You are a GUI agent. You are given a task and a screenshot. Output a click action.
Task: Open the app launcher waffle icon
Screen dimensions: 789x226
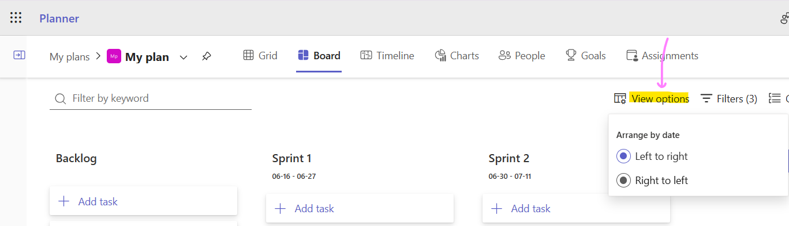tap(16, 18)
